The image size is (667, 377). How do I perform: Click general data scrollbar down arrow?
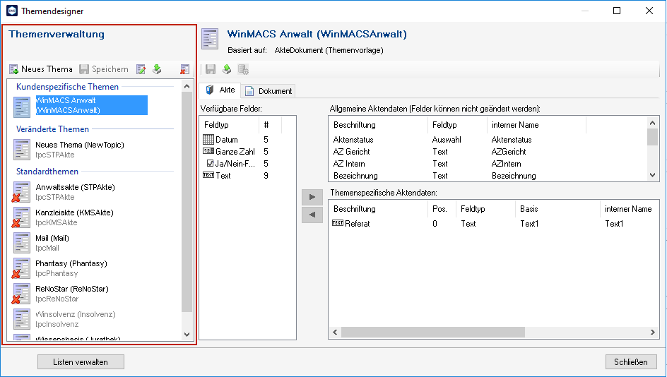click(x=653, y=175)
